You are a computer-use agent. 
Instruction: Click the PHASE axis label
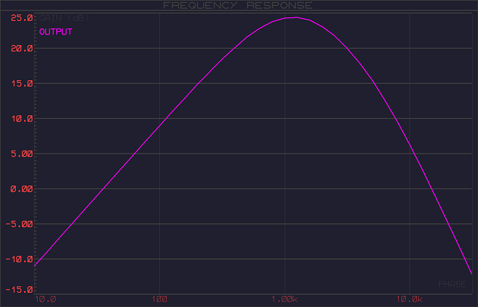pyautogui.click(x=452, y=284)
